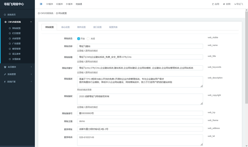248x147 pixels.
Task: Switch to the 核心设置 tab
Action: (x=65, y=27)
